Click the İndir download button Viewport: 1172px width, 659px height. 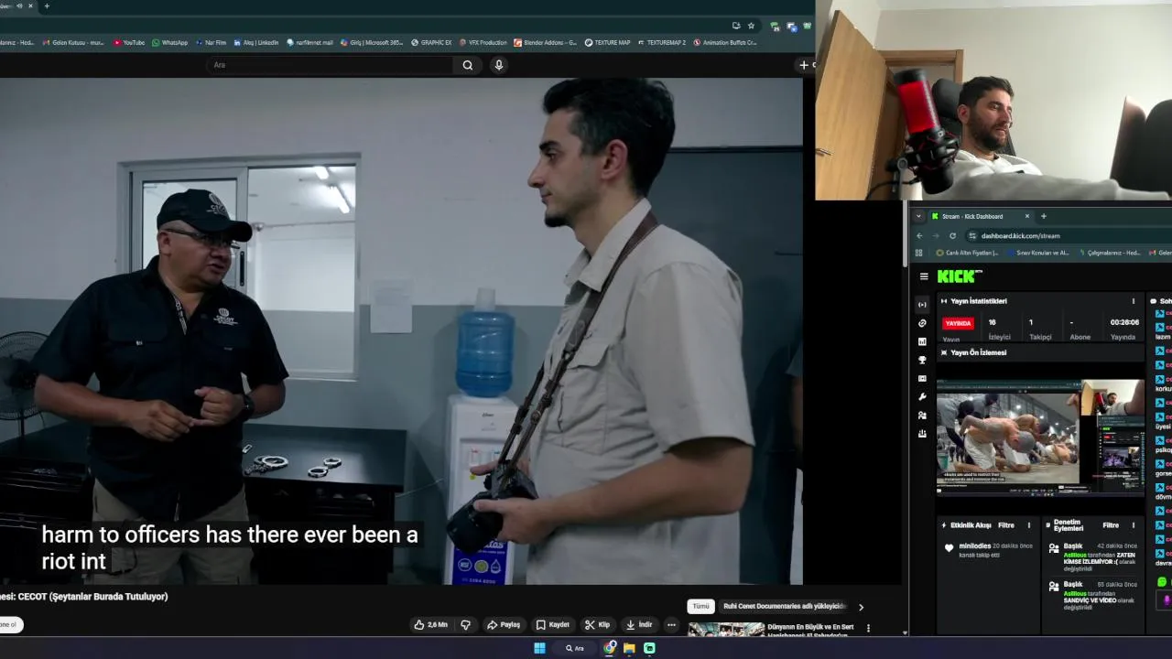(639, 625)
